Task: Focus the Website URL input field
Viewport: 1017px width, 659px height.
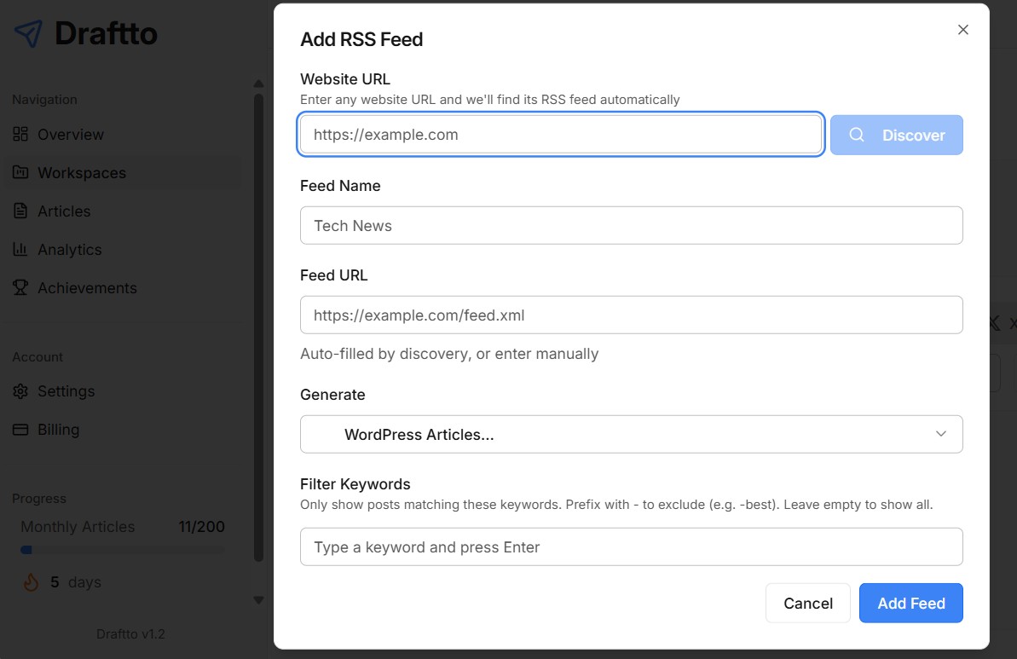Action: [x=561, y=134]
